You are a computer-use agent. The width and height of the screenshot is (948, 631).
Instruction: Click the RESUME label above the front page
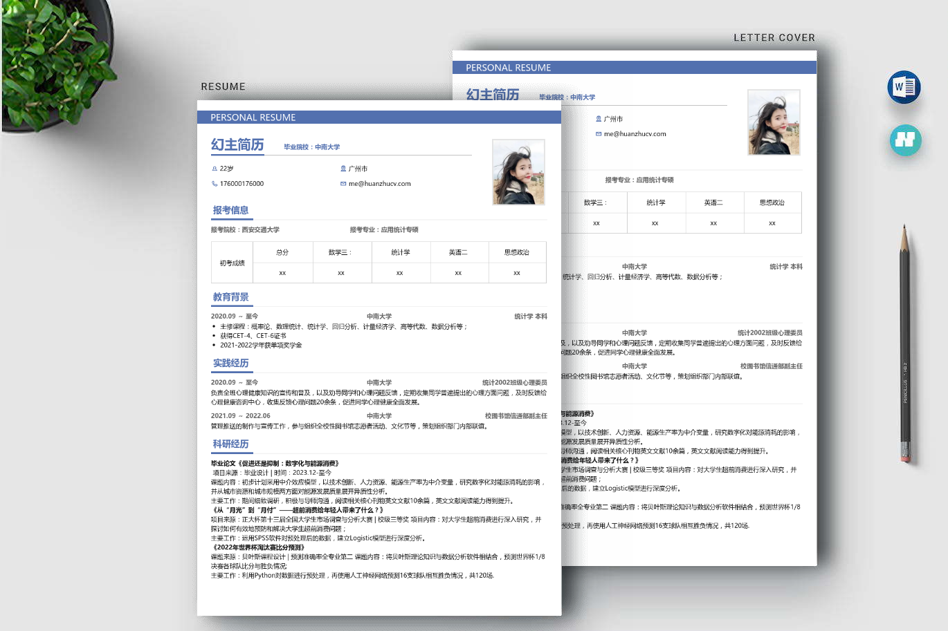point(223,87)
